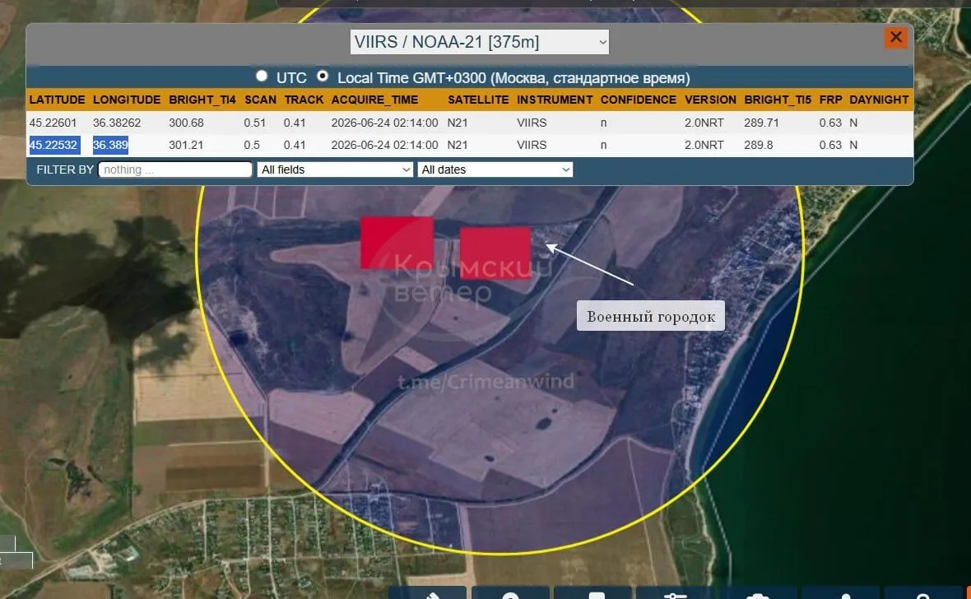The width and height of the screenshot is (971, 599).
Task: Sort by the SATELLITE column header
Action: tap(478, 100)
